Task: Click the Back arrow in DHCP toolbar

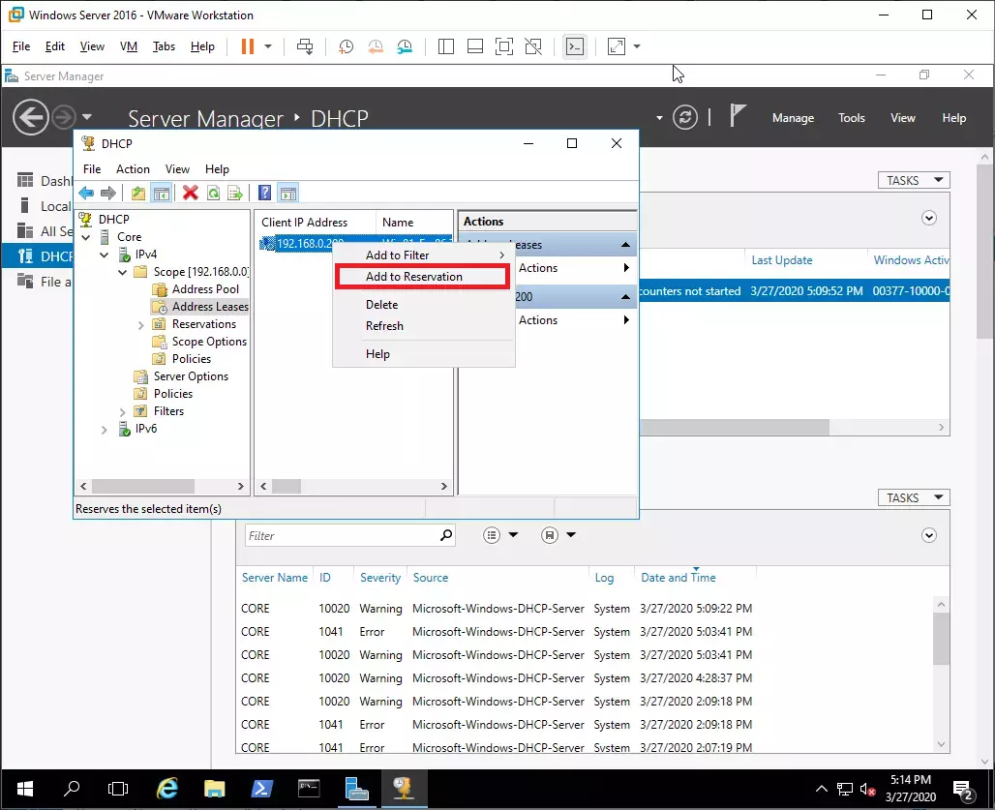Action: point(86,193)
